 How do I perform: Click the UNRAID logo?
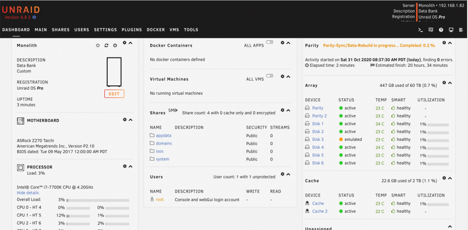point(21,10)
